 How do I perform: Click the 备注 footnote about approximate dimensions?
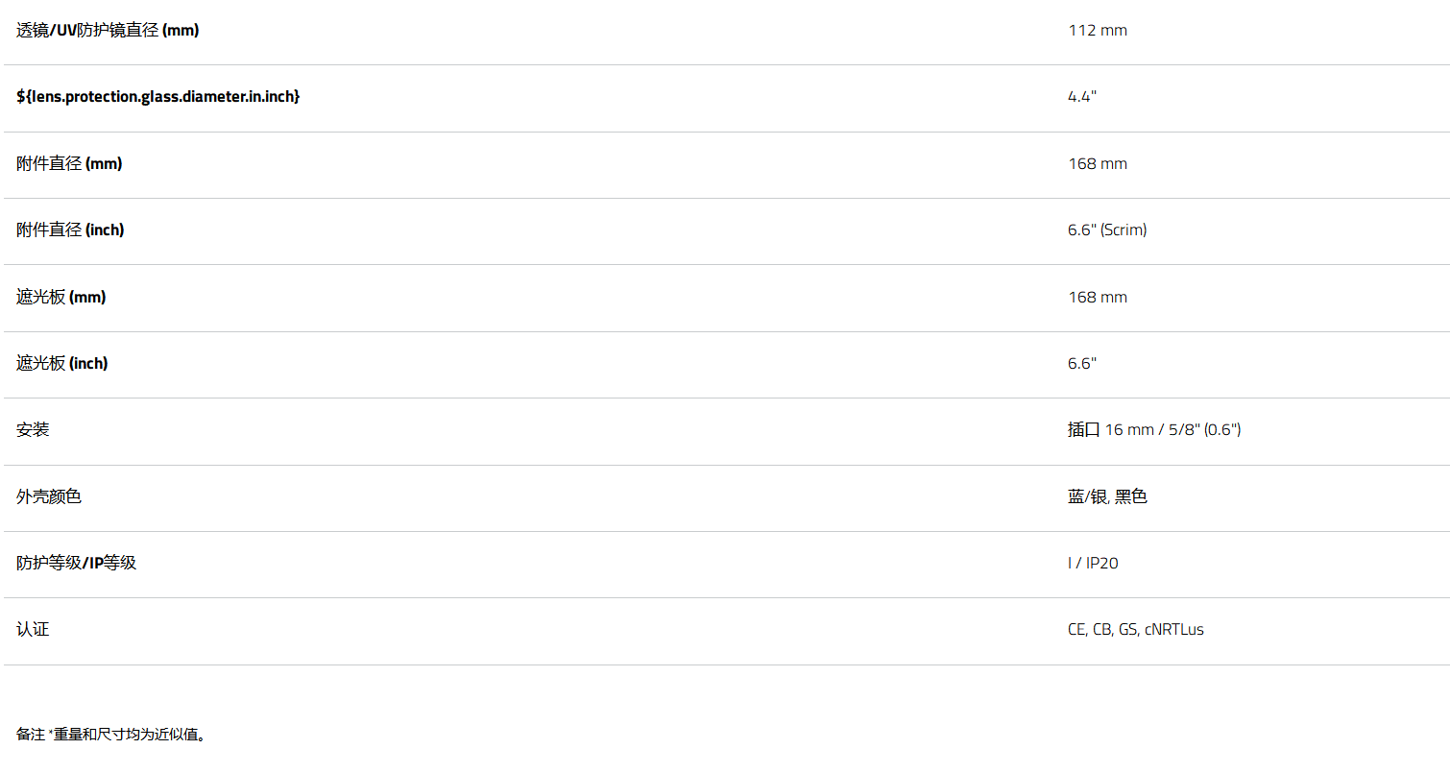tap(111, 736)
